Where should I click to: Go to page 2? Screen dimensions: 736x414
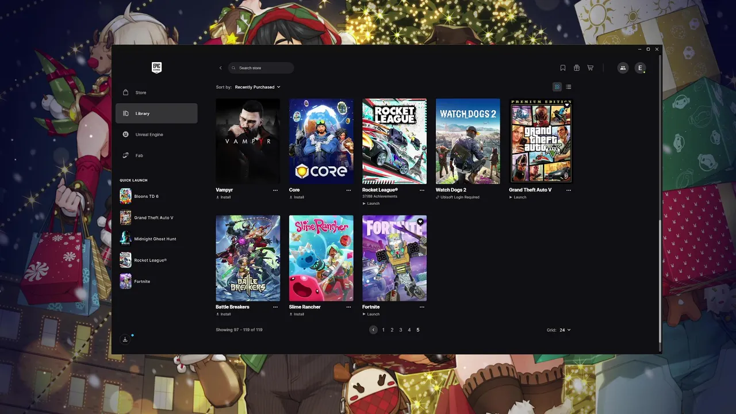click(x=392, y=330)
